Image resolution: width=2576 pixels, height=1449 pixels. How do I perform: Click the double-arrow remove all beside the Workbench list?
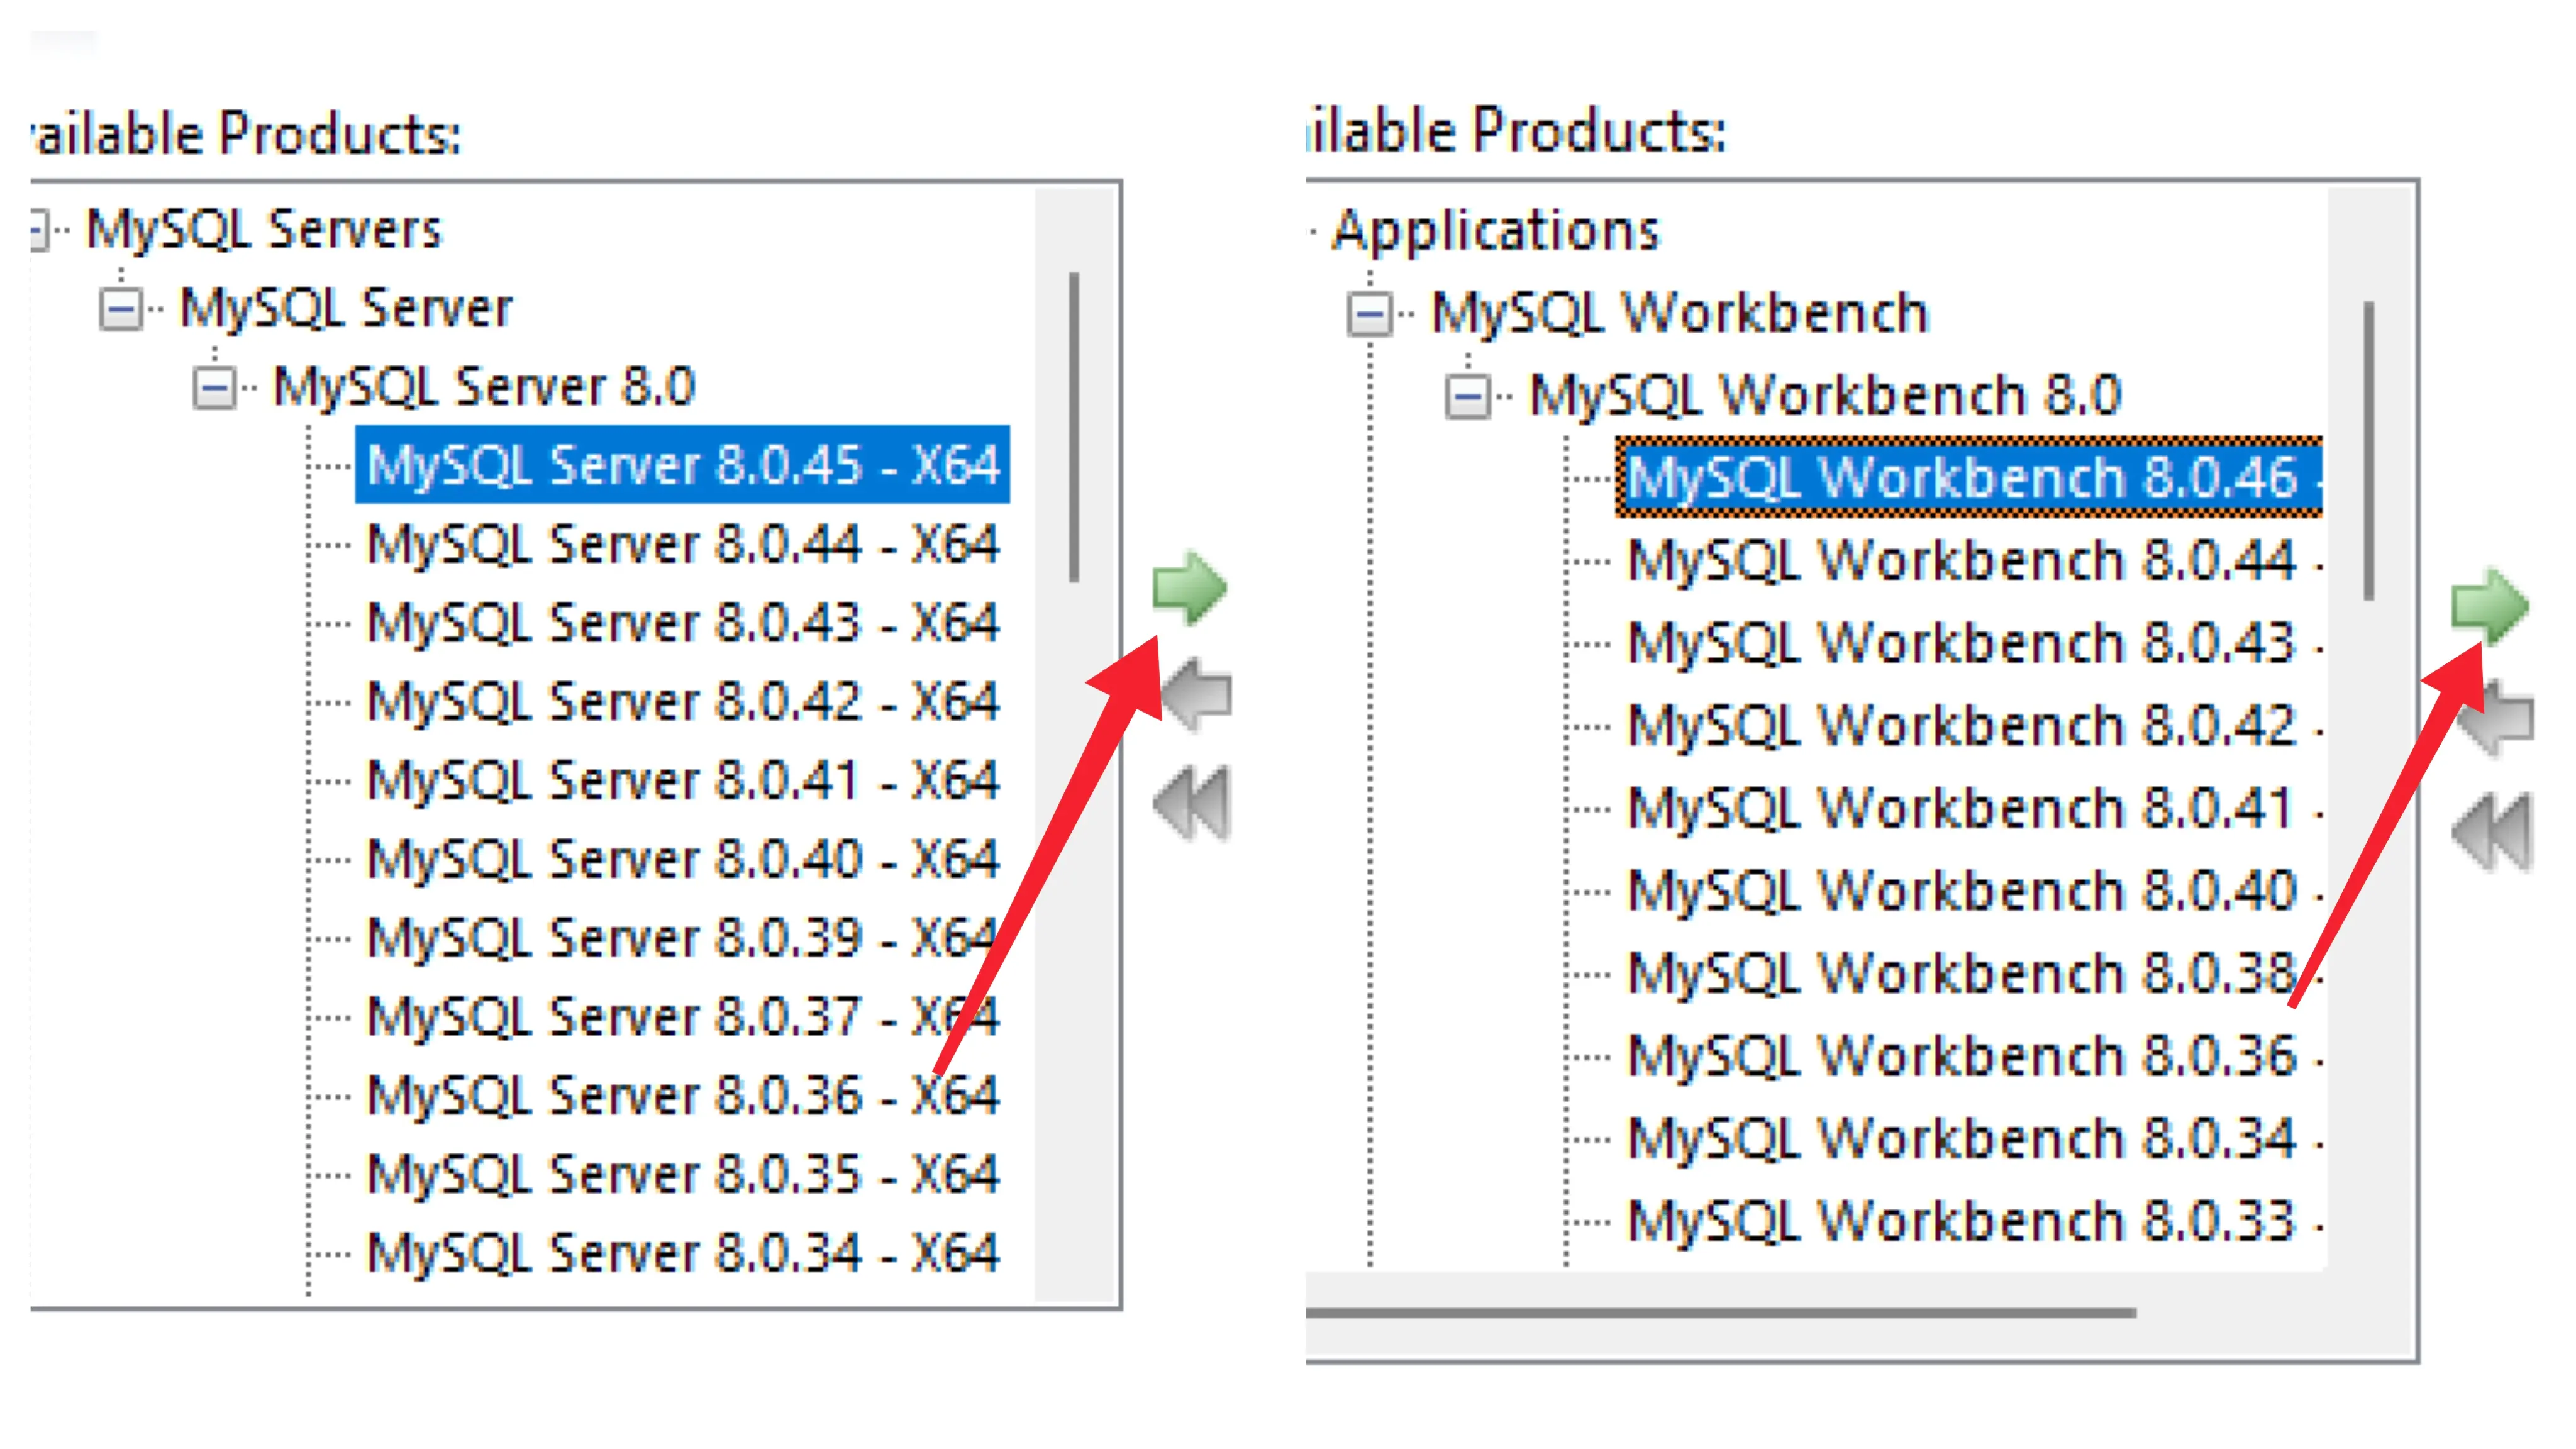pos(2492,832)
